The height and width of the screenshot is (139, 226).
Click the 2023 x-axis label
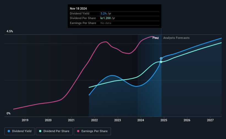pyautogui.click(x=118, y=120)
